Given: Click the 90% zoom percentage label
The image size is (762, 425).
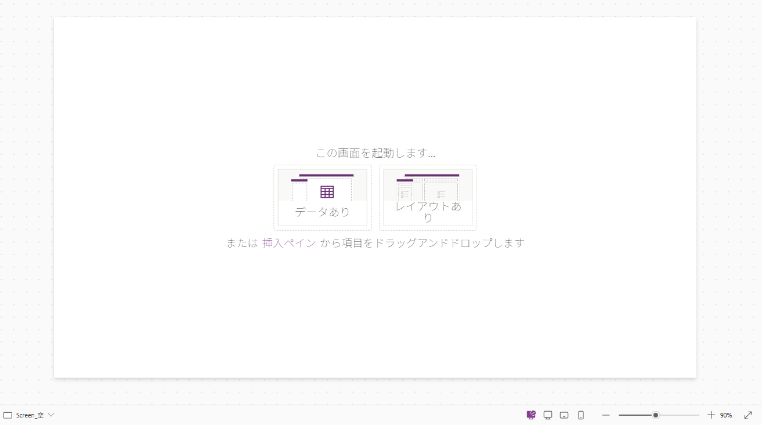Looking at the screenshot, I should pyautogui.click(x=726, y=415).
